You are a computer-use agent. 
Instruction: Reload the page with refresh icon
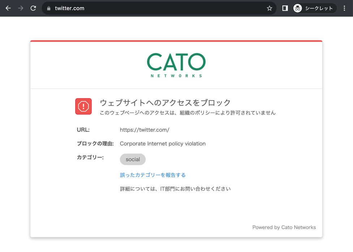(33, 8)
